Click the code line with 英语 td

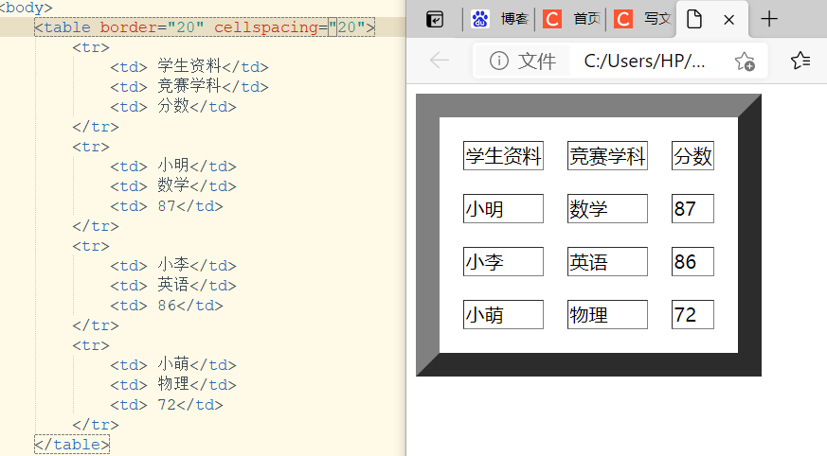173,286
